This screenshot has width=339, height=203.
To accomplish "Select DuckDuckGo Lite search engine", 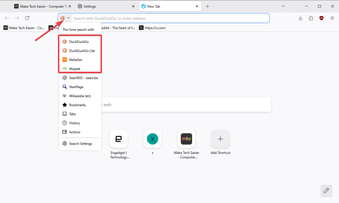I will pos(82,51).
